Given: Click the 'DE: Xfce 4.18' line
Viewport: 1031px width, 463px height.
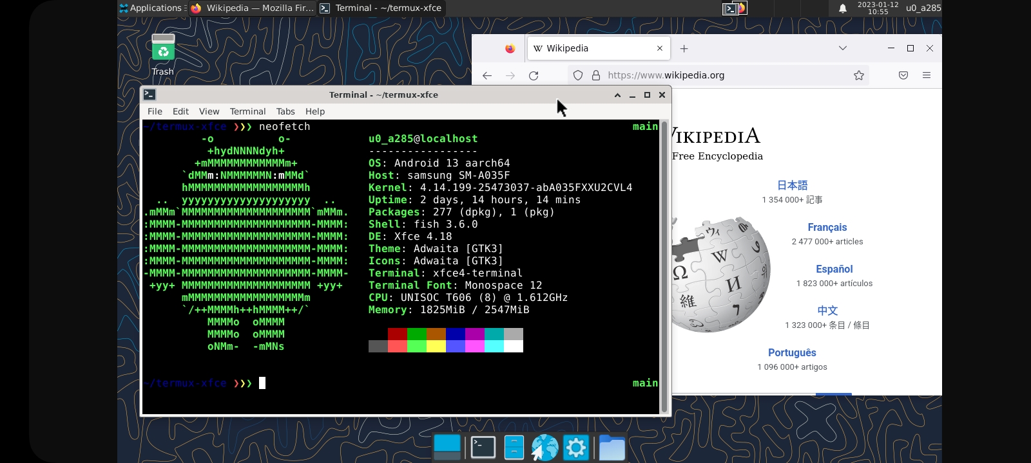Looking at the screenshot, I should 410,237.
